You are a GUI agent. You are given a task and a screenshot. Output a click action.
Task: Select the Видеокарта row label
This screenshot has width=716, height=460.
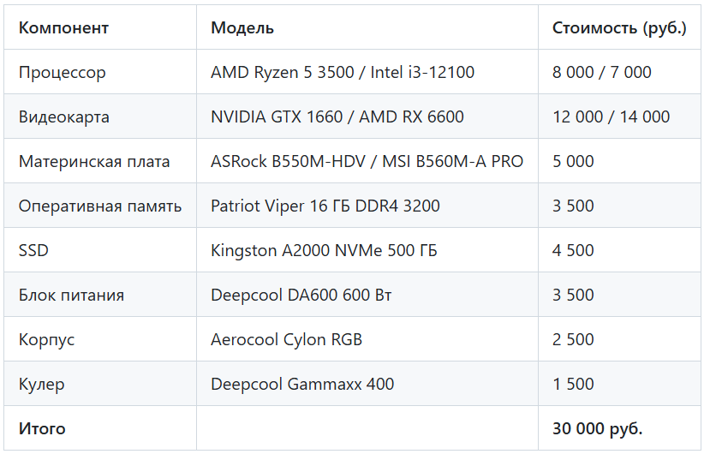coord(64,117)
